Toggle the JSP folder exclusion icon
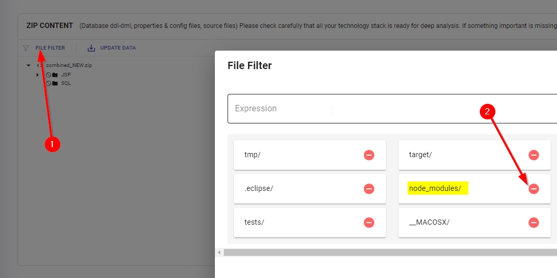 click(48, 75)
